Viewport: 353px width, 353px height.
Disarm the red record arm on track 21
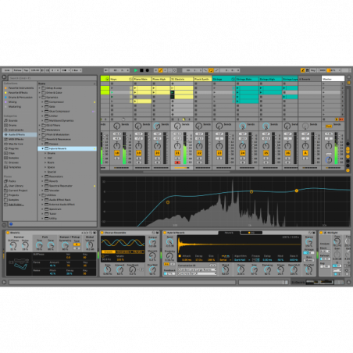[x=177, y=162]
